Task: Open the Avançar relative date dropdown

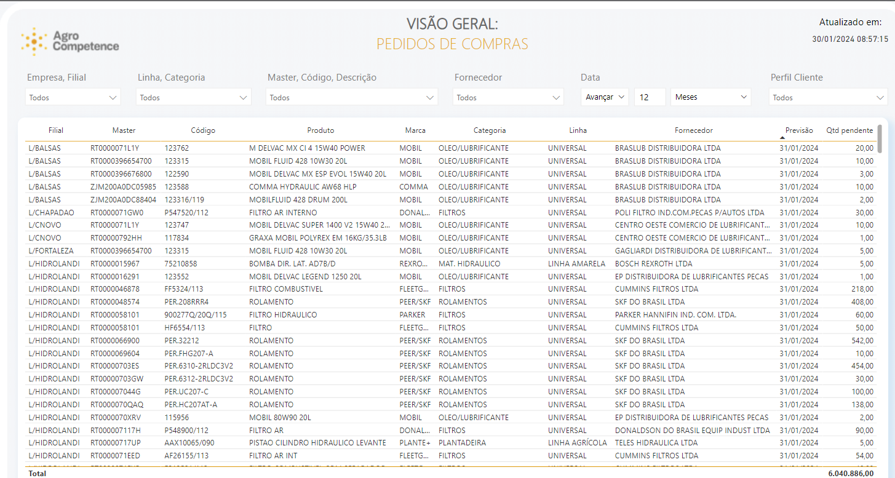Action: point(605,97)
